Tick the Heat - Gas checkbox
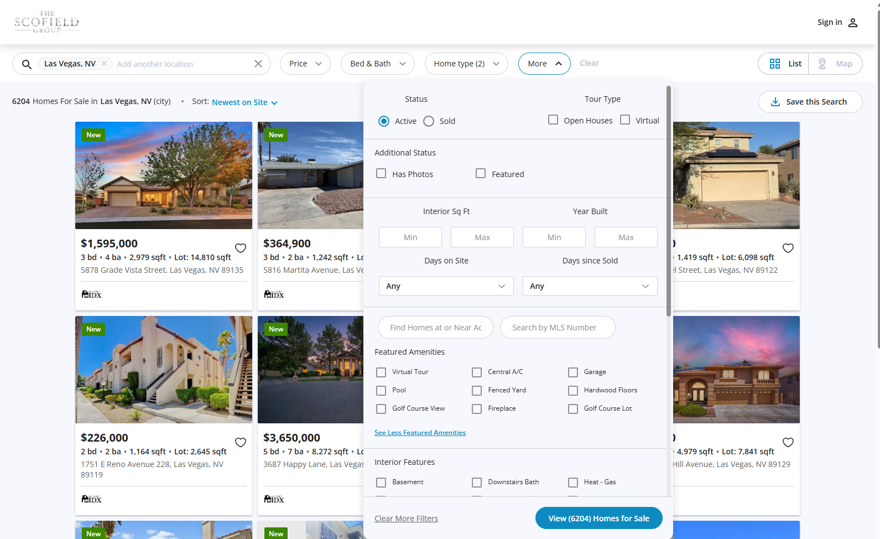The image size is (880, 539). [573, 483]
